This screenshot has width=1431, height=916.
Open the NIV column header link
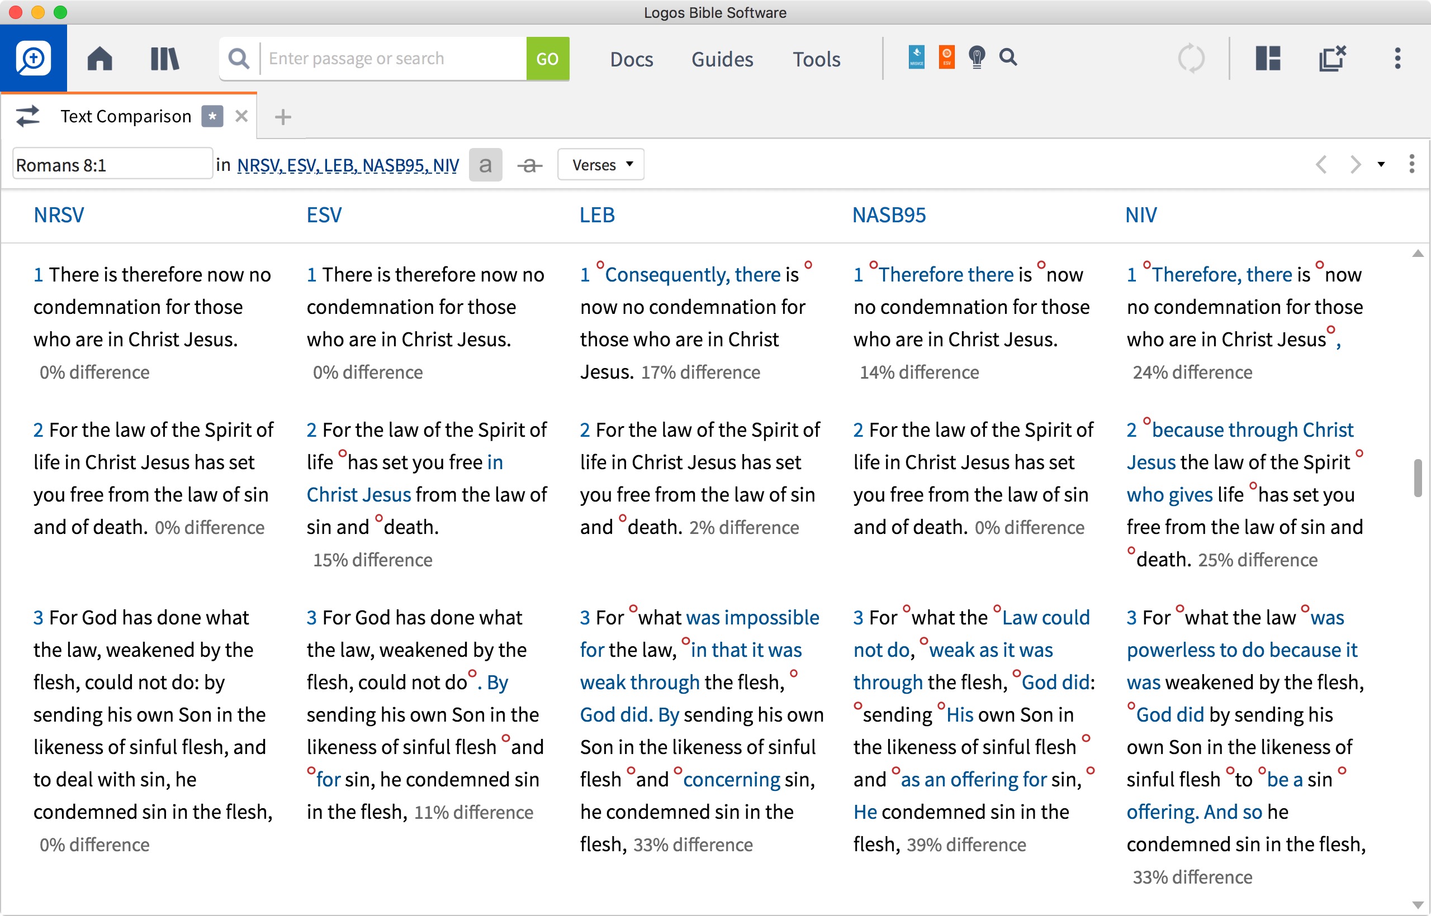1140,214
